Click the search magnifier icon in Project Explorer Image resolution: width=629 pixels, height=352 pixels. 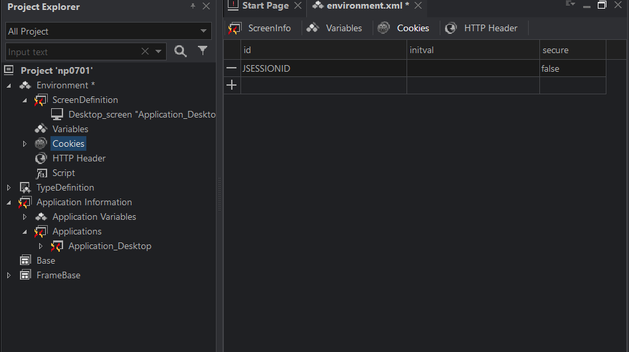[180, 51]
